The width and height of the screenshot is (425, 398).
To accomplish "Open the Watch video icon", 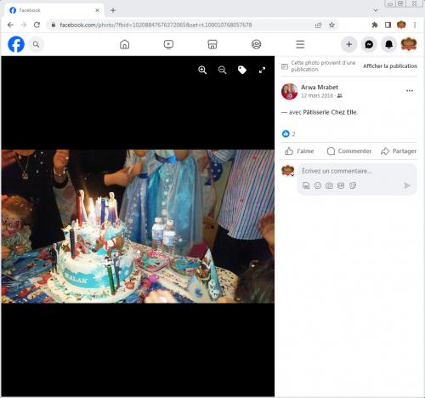I will pyautogui.click(x=168, y=44).
